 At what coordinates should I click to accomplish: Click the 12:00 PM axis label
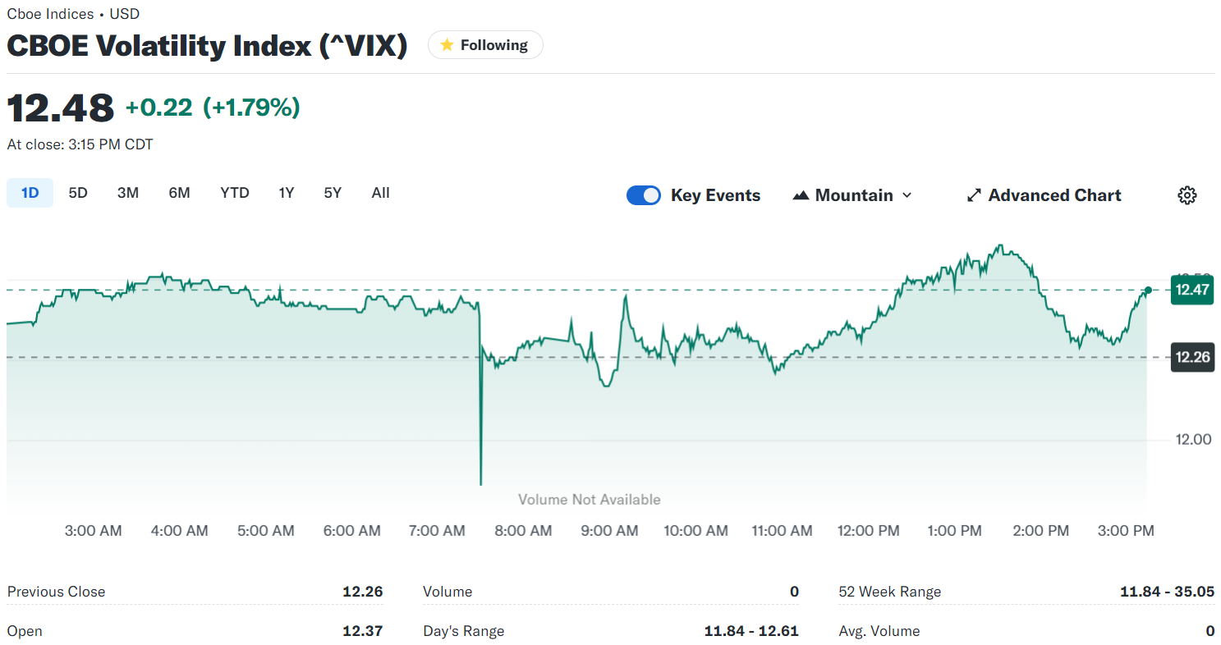pos(868,531)
